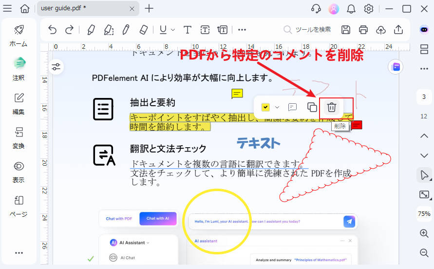Select the eraser tool
The height and width of the screenshot is (269, 434).
(x=144, y=30)
